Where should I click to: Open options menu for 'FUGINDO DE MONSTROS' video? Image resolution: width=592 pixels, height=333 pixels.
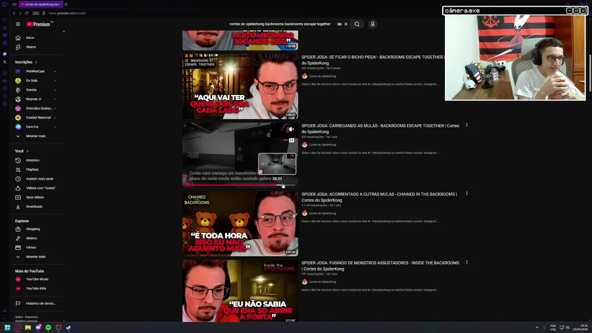click(467, 262)
